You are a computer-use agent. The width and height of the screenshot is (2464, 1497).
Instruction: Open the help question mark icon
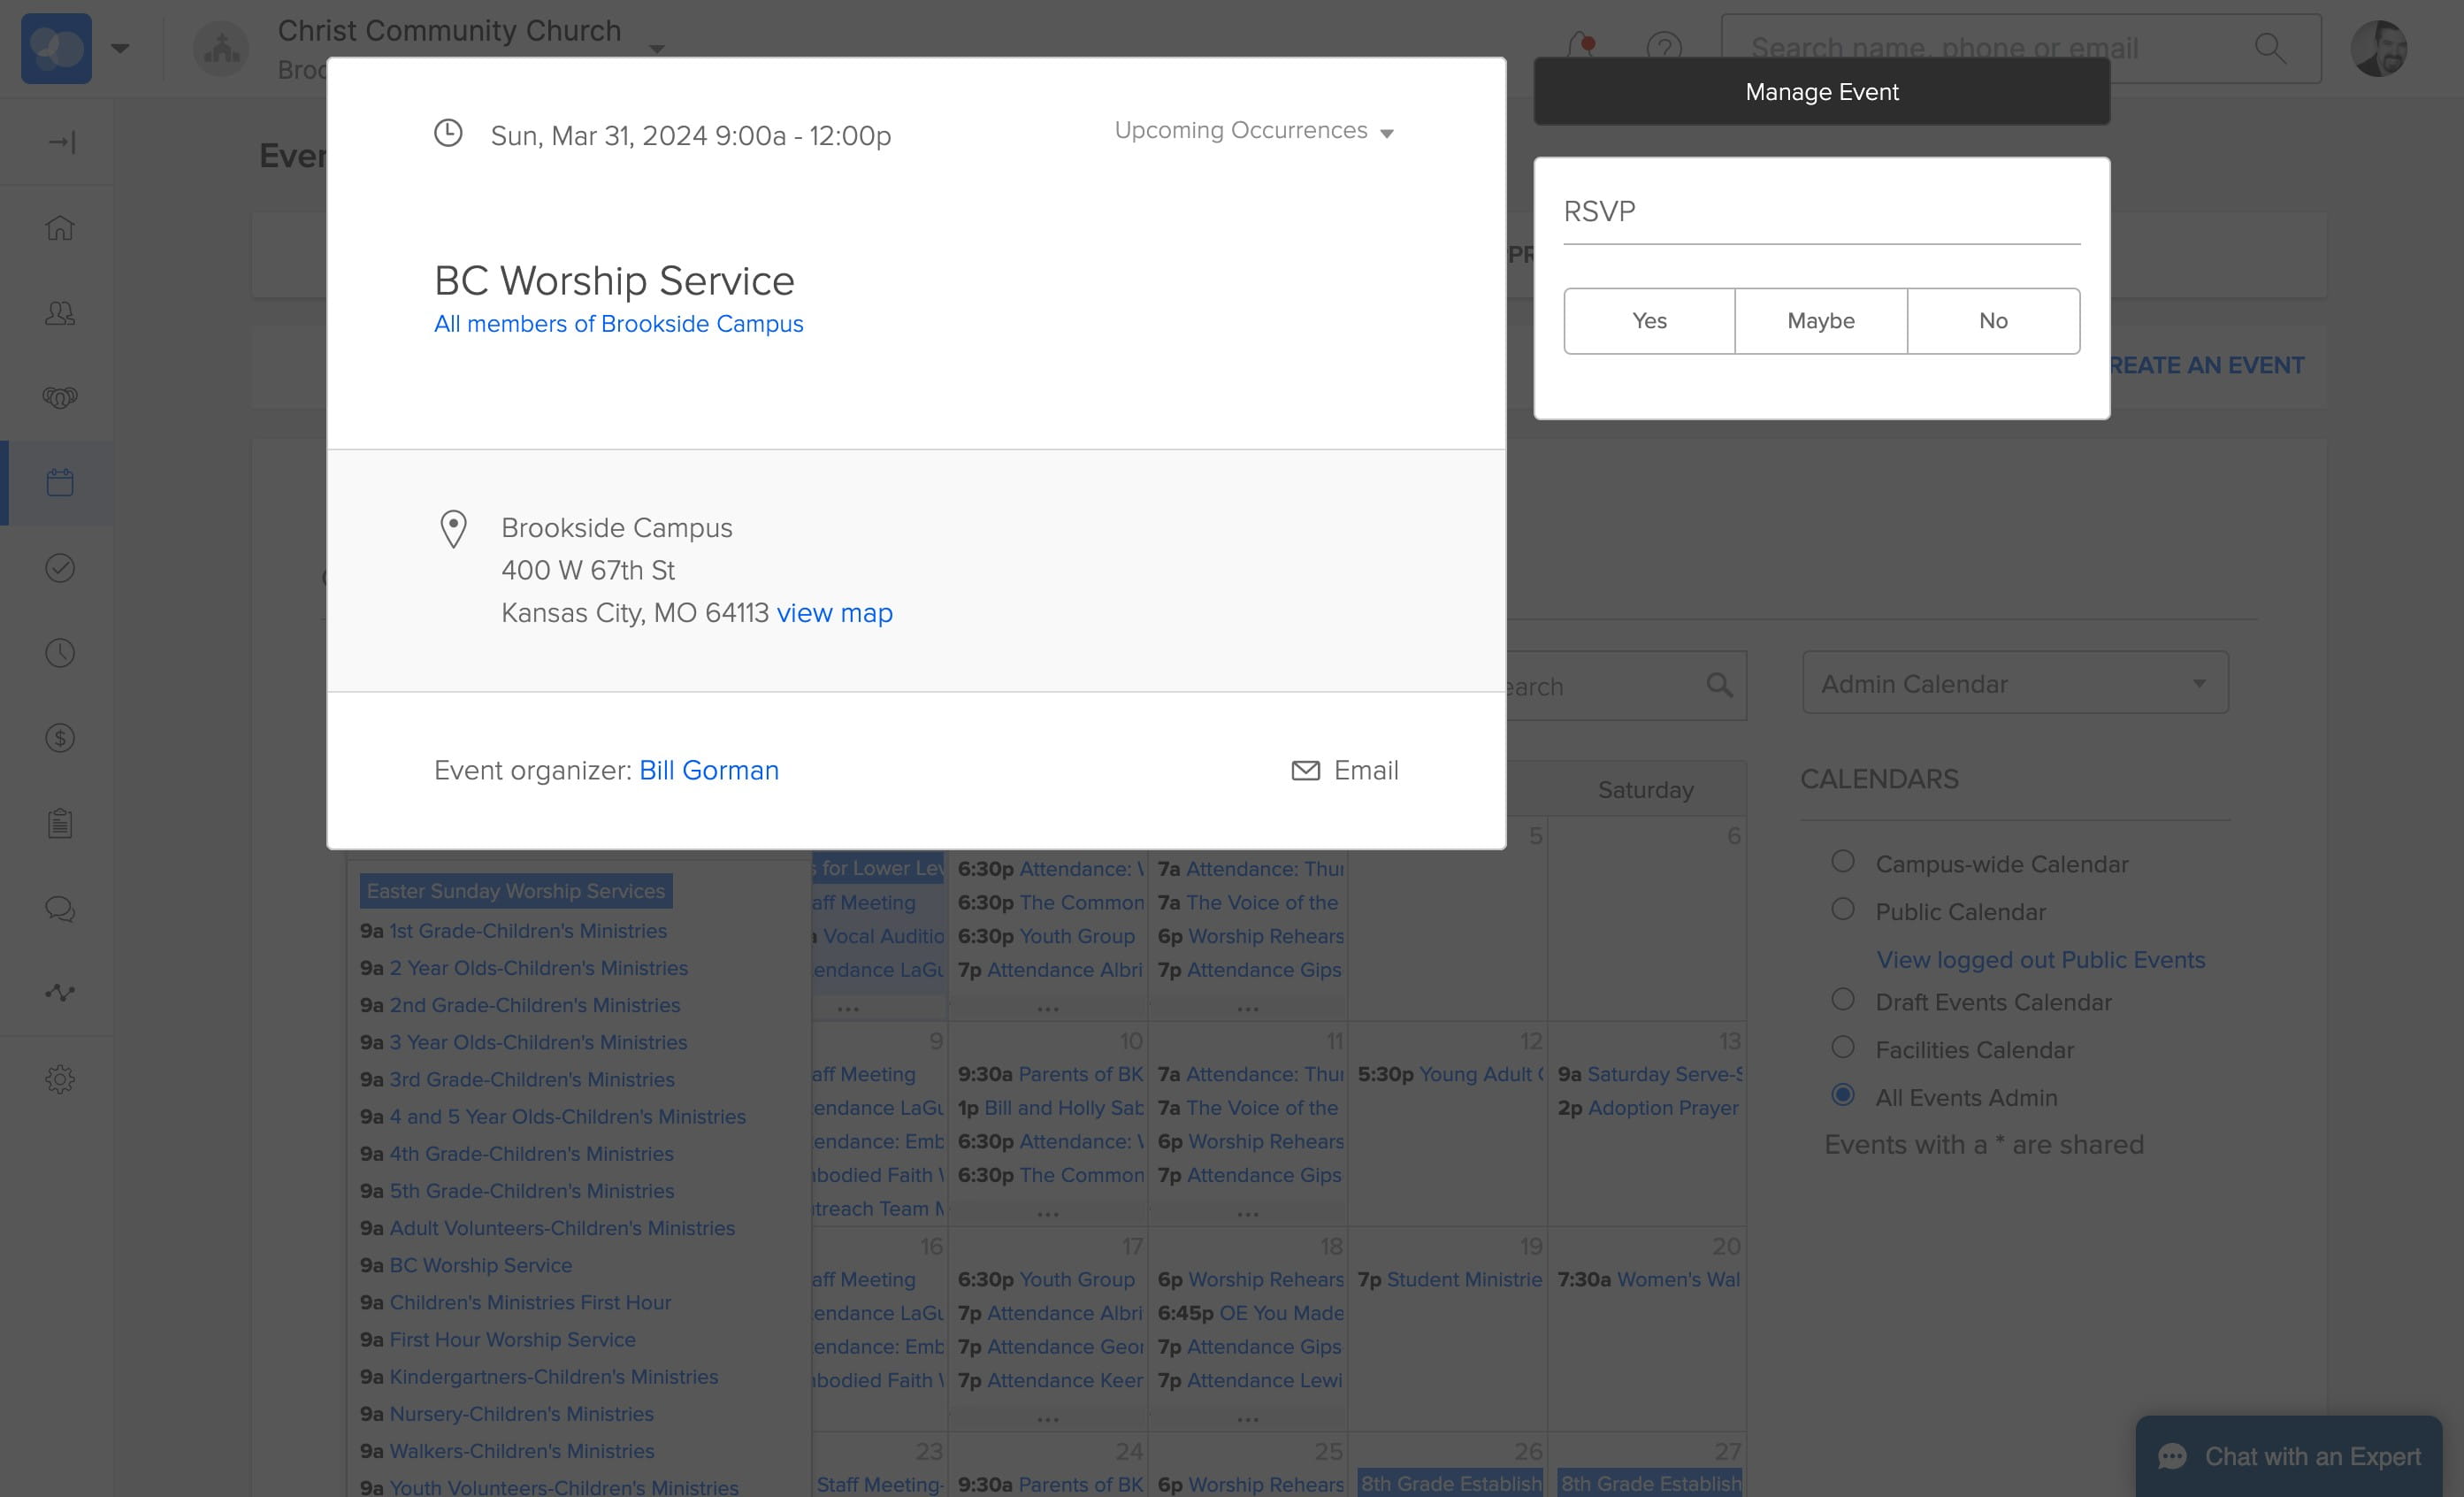point(1665,47)
